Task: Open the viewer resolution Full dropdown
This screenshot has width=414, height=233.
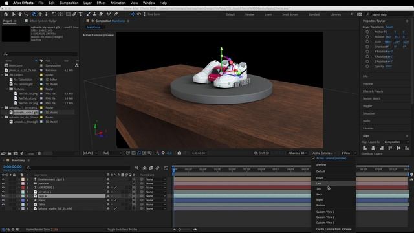Action: [x=112, y=153]
